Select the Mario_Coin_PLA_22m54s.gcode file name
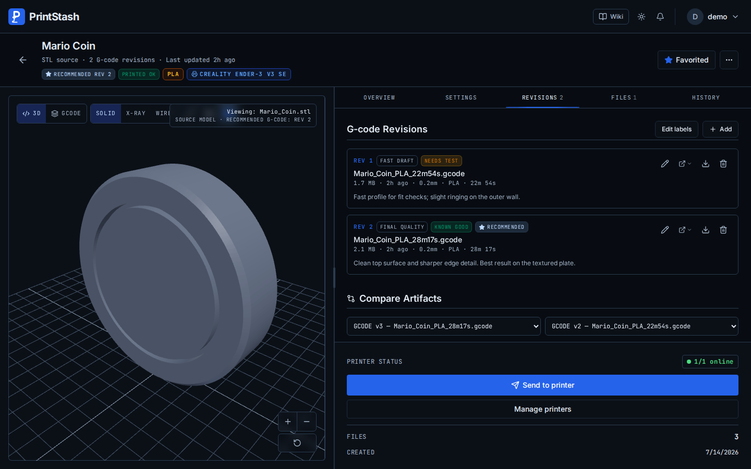 [x=409, y=174]
